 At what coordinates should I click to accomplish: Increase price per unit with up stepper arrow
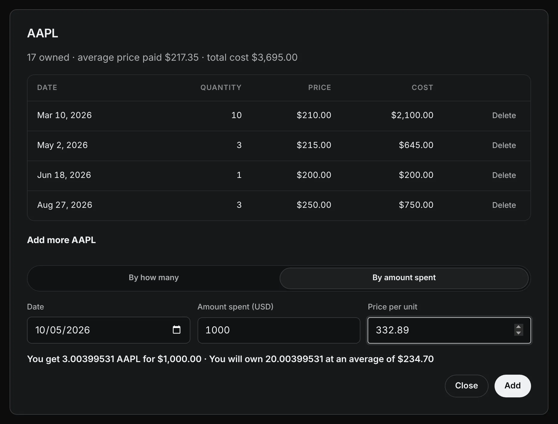(518, 327)
